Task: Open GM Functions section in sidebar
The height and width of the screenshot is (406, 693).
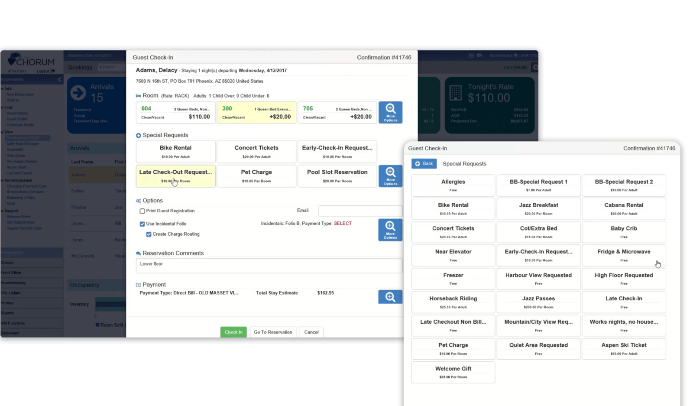Action: [32, 323]
